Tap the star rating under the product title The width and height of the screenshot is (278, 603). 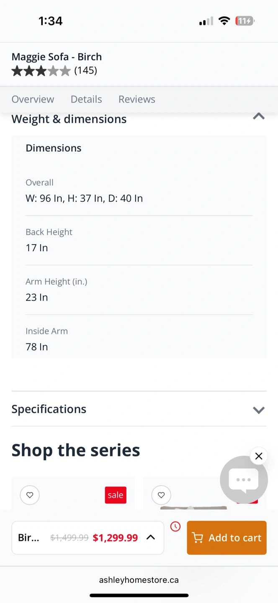41,71
